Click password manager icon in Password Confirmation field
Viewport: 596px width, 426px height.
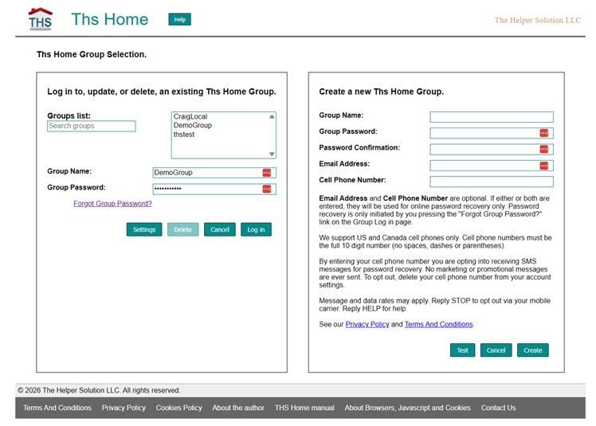point(544,150)
